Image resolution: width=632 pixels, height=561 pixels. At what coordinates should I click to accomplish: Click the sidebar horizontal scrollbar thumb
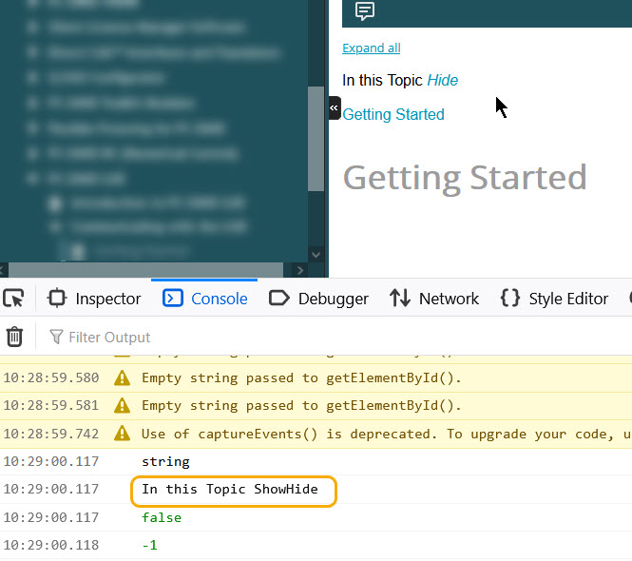pos(146,270)
